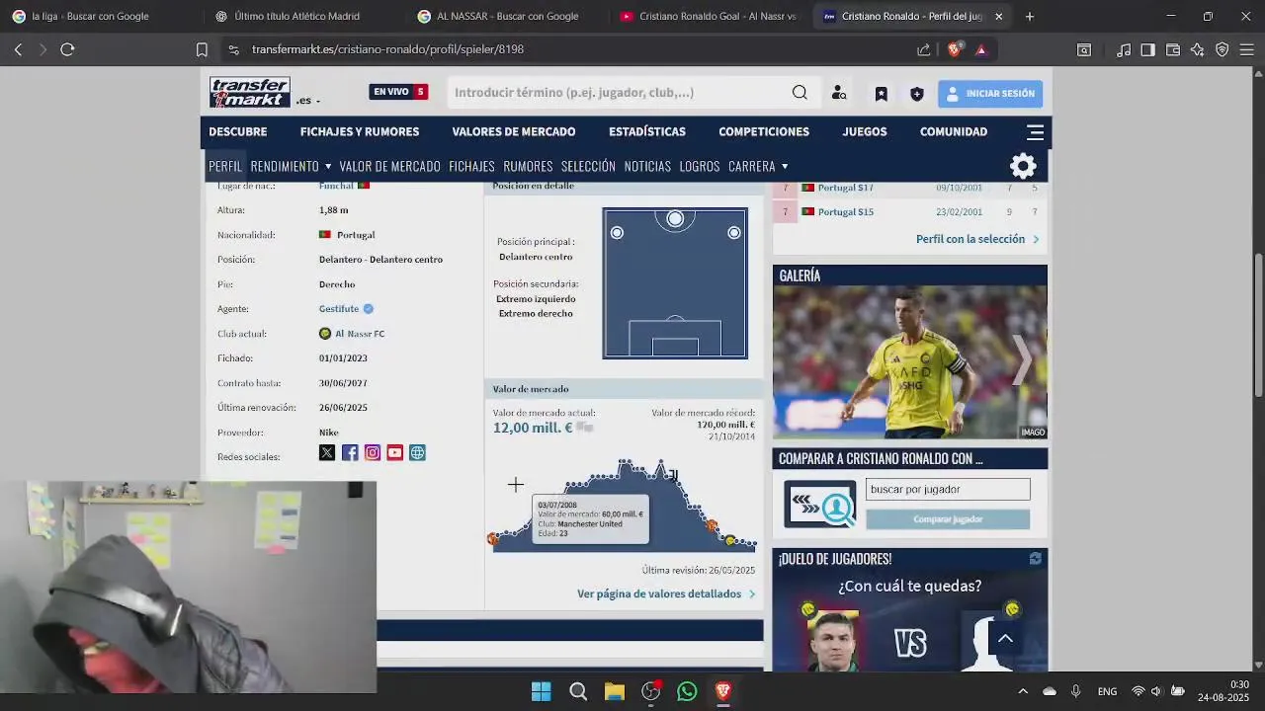1265x711 pixels.
Task: Open the Gestifute agent link
Action: point(339,309)
